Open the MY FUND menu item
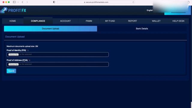 click(110, 21)
